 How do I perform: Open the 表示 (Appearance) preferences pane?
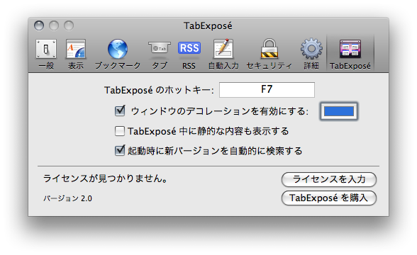(x=76, y=55)
